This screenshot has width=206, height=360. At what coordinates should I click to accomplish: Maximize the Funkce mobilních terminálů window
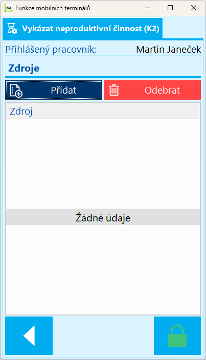click(170, 8)
